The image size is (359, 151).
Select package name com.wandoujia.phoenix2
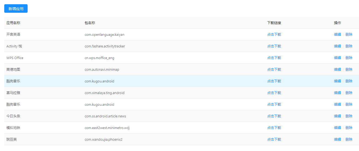click(103, 139)
